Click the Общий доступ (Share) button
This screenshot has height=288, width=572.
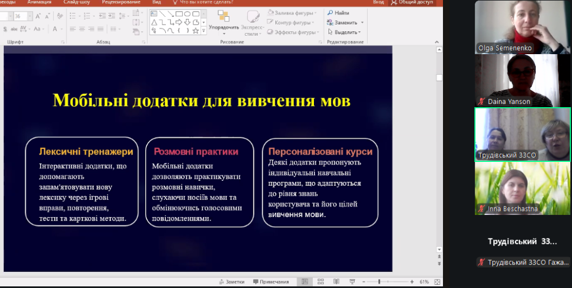click(414, 2)
